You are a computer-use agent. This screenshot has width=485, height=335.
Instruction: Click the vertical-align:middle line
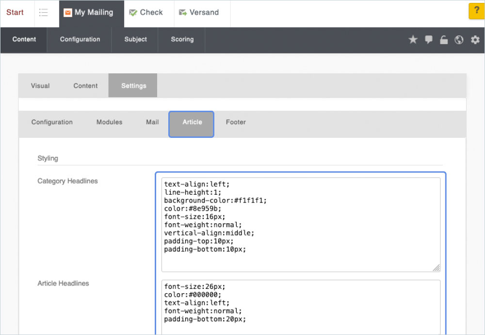point(209,233)
